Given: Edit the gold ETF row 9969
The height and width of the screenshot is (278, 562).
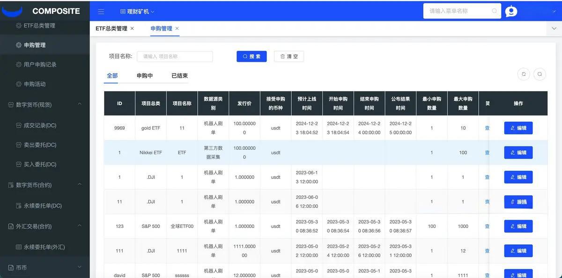Looking at the screenshot, I should [518, 128].
